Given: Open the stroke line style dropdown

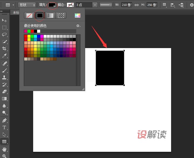Looking at the screenshot, I should [106, 5].
